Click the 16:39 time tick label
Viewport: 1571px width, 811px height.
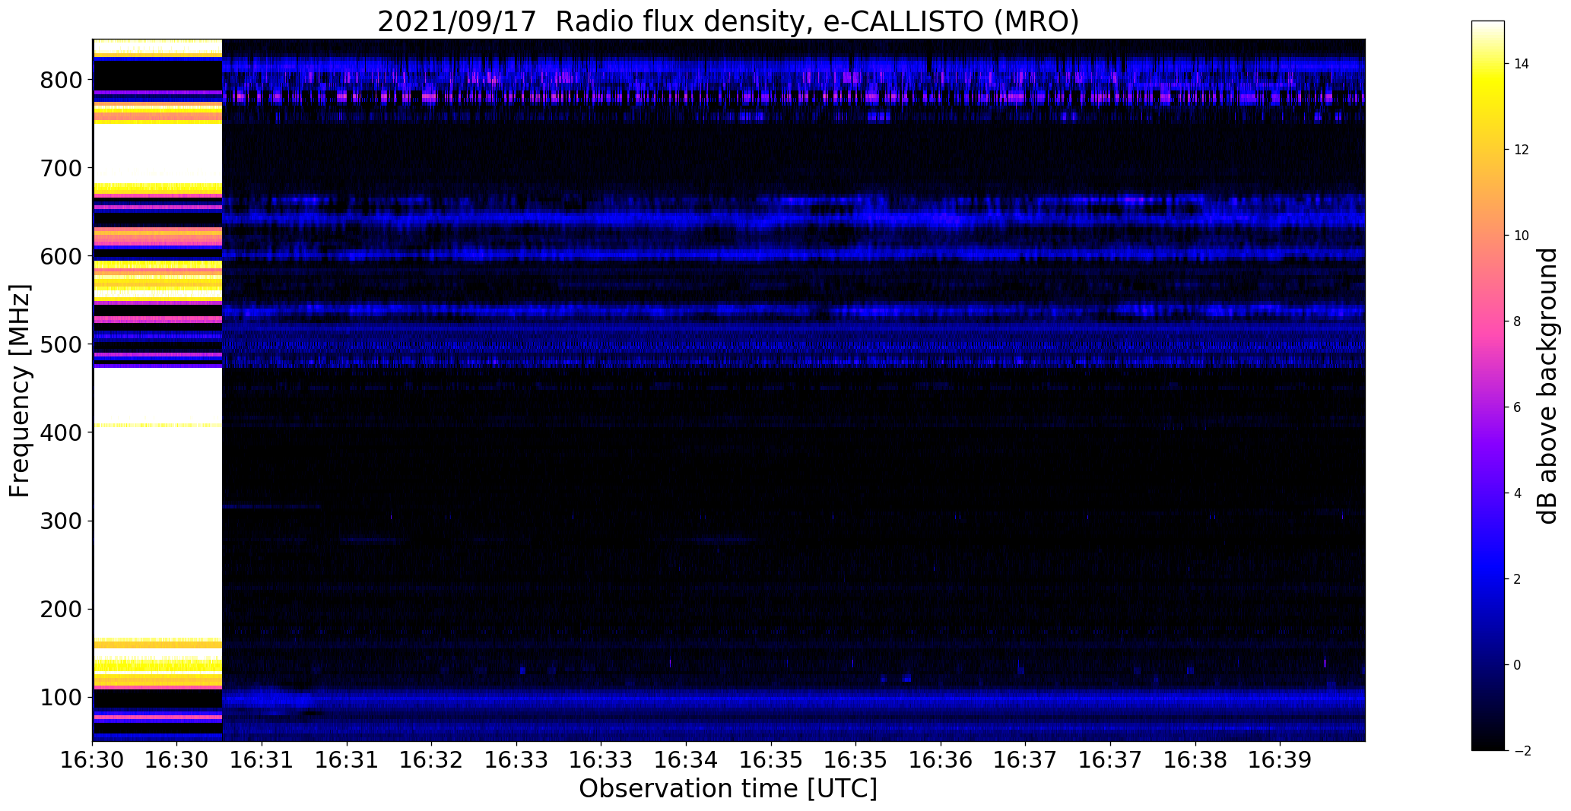(x=1280, y=760)
